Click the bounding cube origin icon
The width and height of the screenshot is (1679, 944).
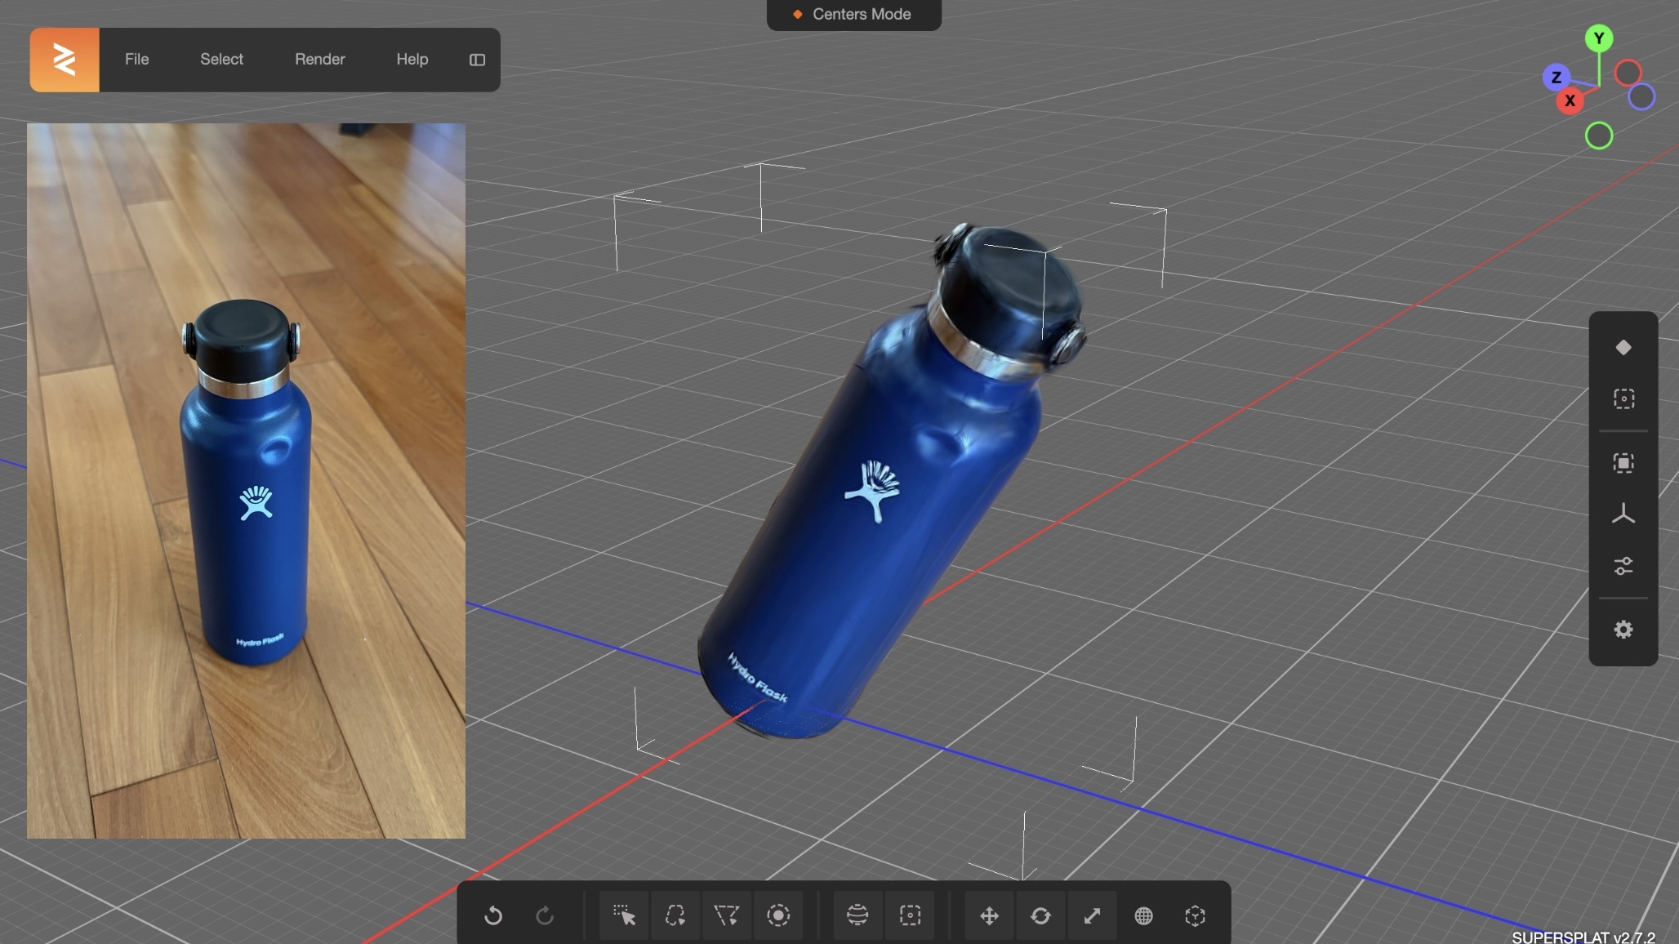[1195, 915]
